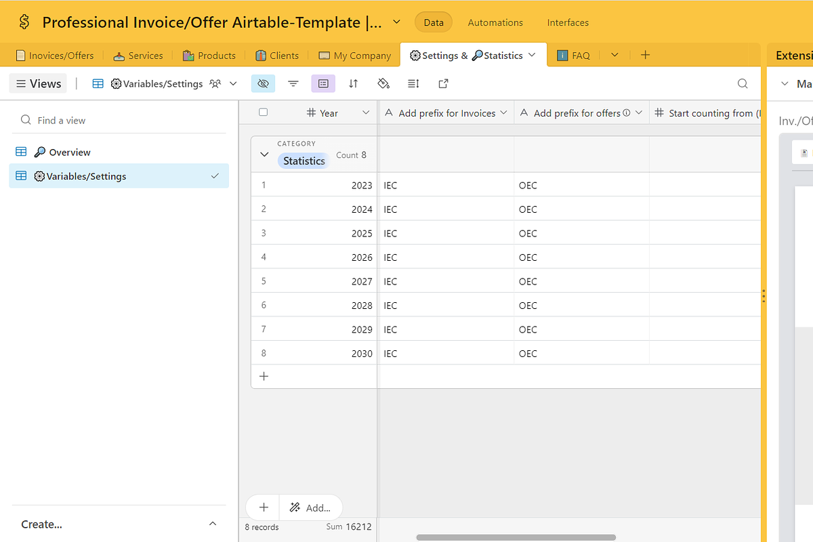Open Add prefix for Invoices column menu
Viewport: 813px width, 542px height.
coord(503,112)
